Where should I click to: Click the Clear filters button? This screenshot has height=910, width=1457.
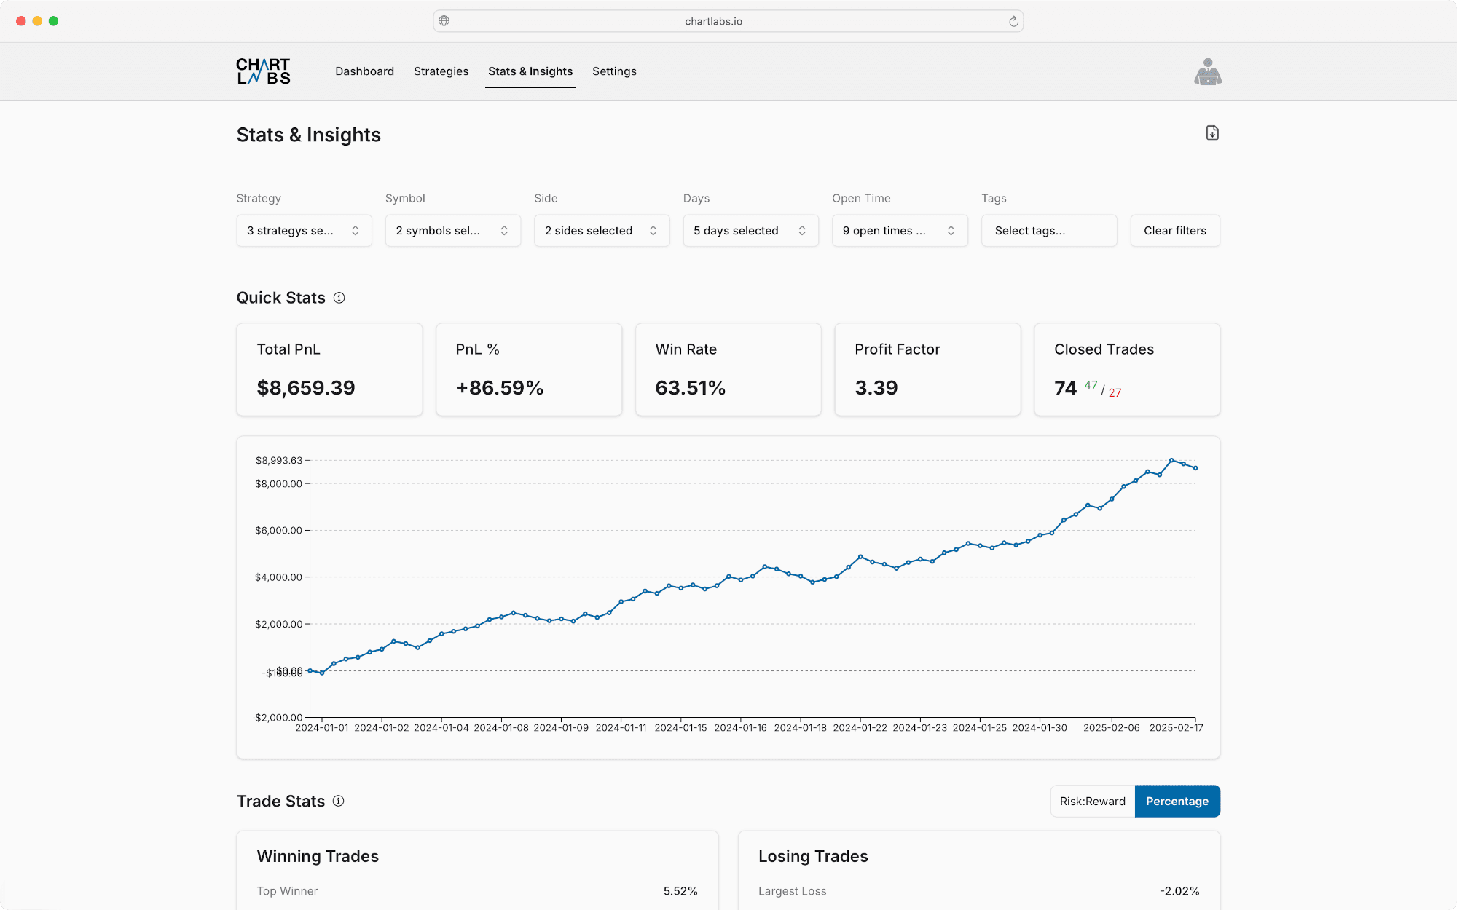(1174, 231)
